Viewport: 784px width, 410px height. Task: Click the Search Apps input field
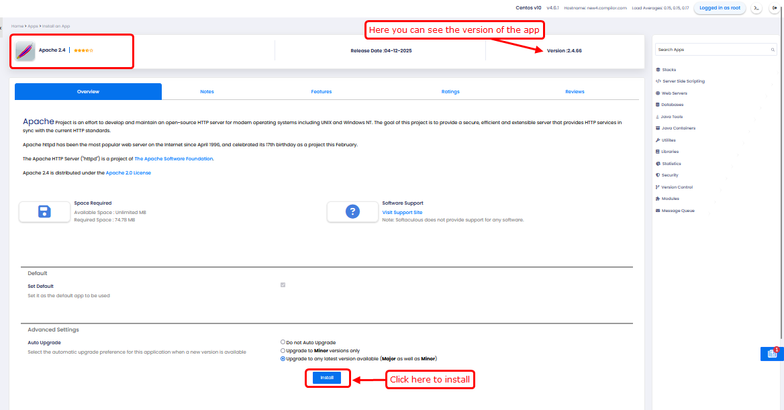712,50
